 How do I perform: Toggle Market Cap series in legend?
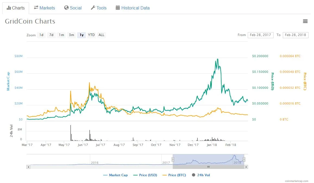click(x=115, y=175)
